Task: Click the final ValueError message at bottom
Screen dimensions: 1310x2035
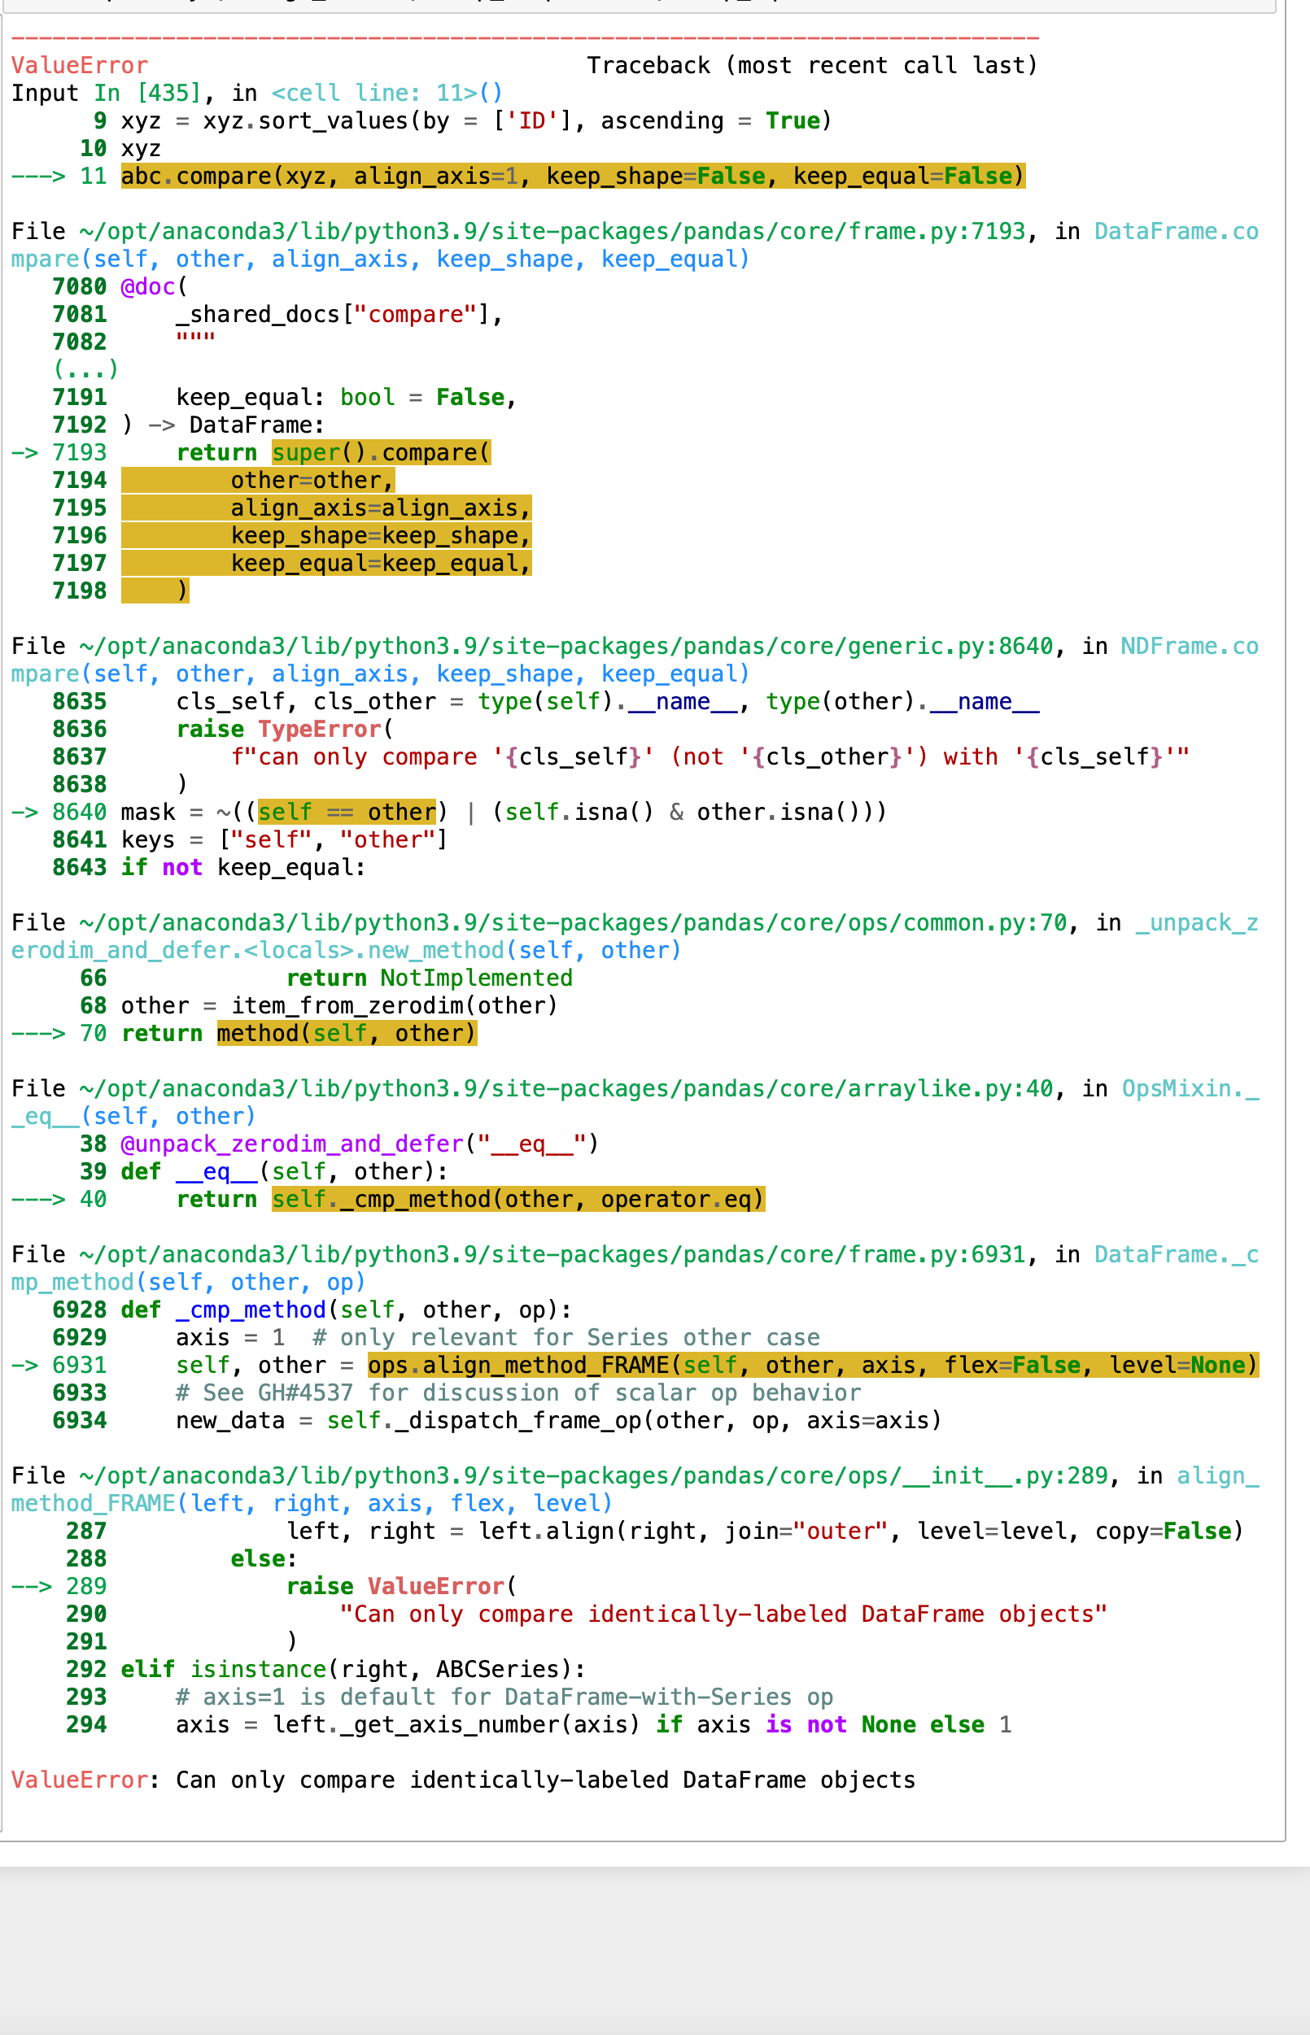Action: click(464, 1780)
